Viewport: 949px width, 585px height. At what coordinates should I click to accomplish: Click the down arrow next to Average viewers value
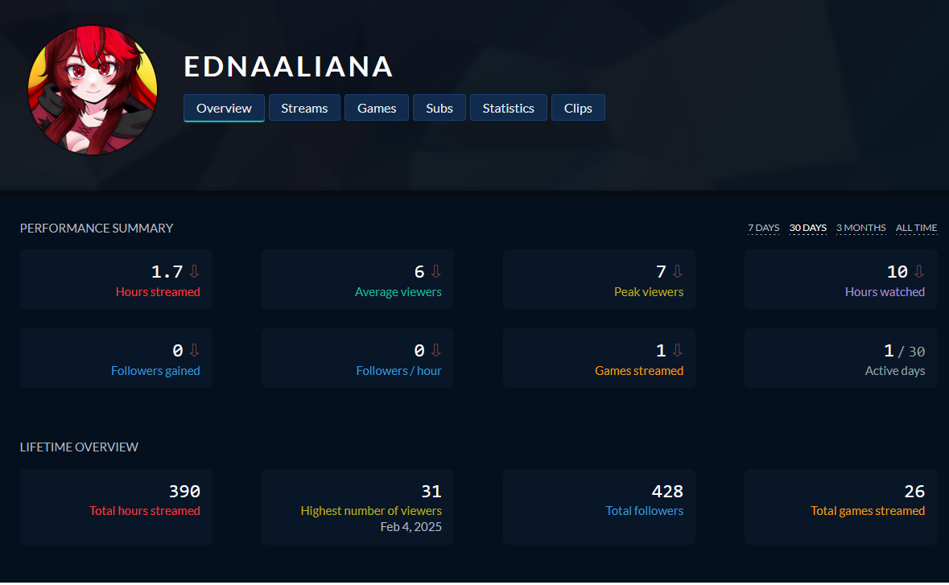click(x=435, y=272)
